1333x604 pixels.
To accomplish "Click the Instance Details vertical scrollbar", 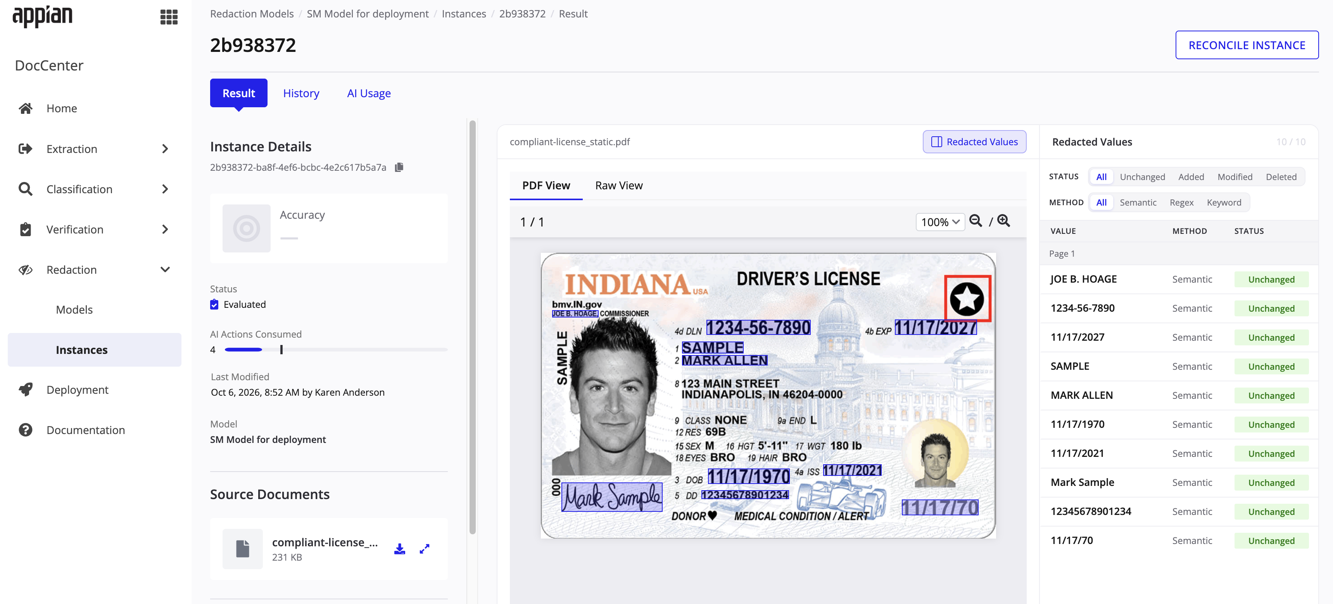I will [472, 326].
